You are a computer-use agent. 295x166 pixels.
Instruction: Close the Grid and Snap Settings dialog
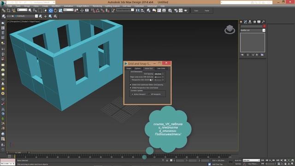tap(166, 63)
